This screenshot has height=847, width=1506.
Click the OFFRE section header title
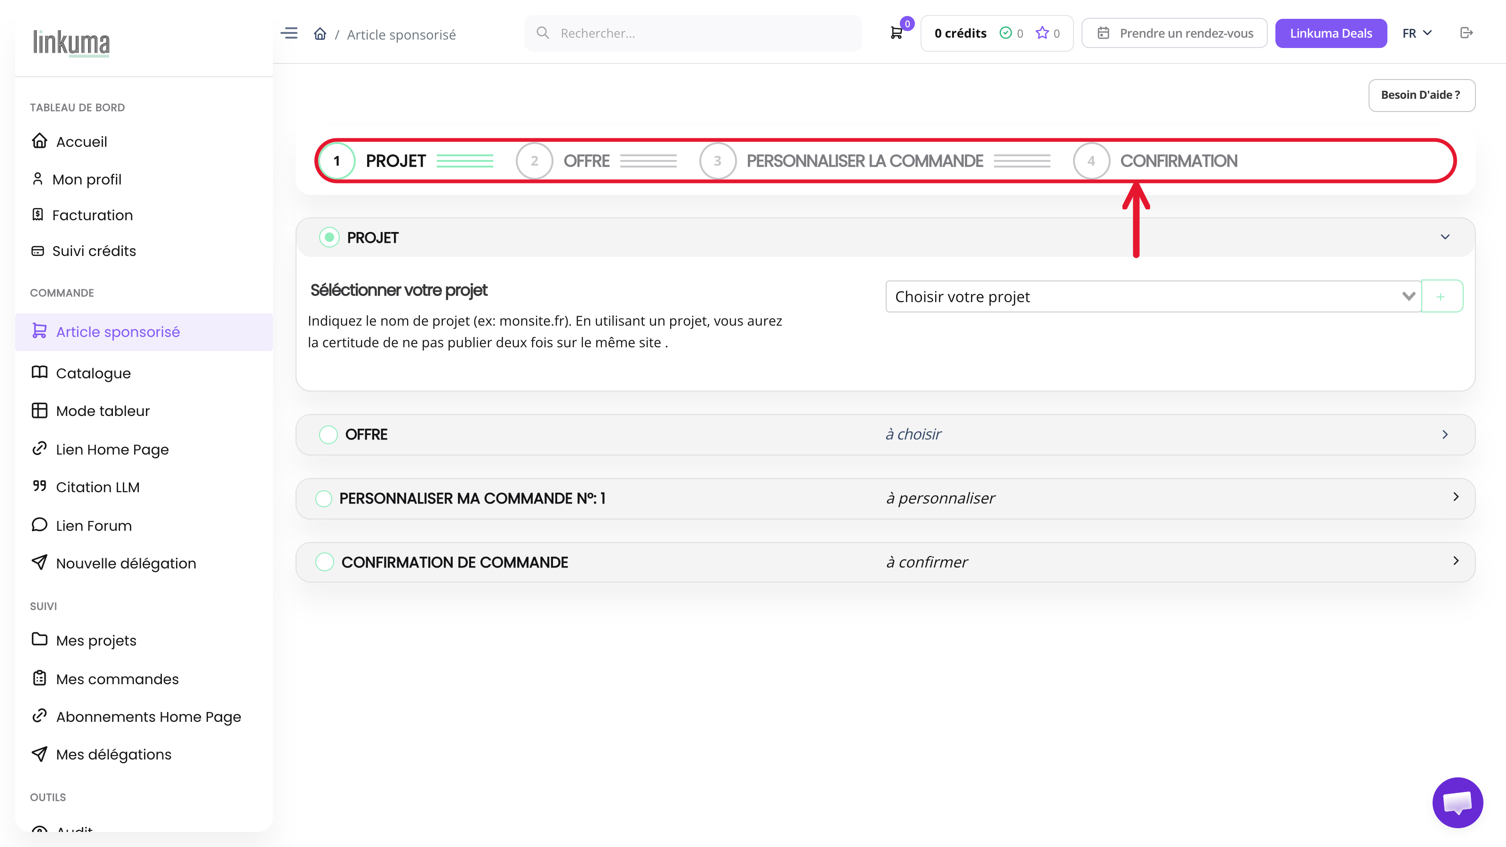tap(367, 434)
